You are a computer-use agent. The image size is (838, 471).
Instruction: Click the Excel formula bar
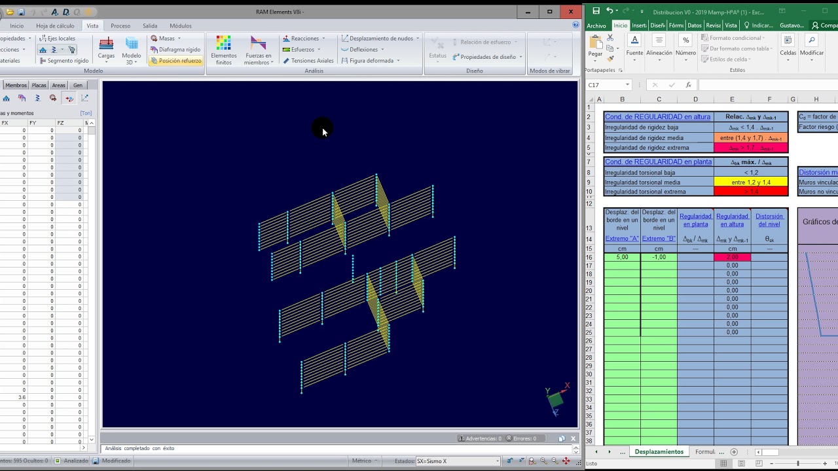click(767, 85)
